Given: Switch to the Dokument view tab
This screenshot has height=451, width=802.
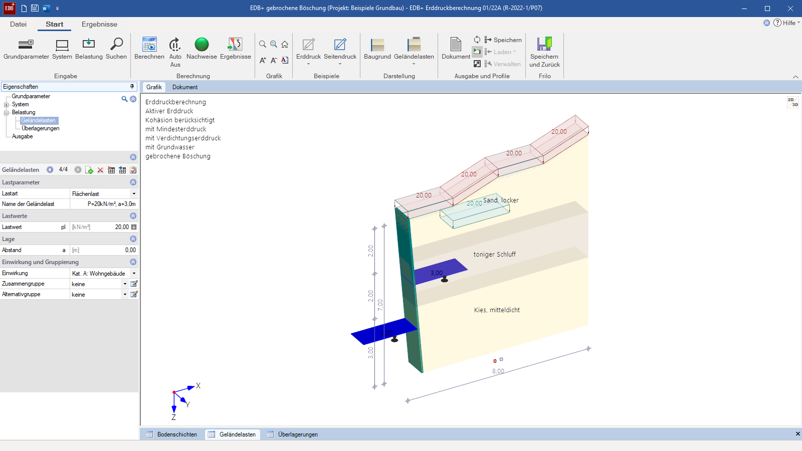Looking at the screenshot, I should pos(185,87).
